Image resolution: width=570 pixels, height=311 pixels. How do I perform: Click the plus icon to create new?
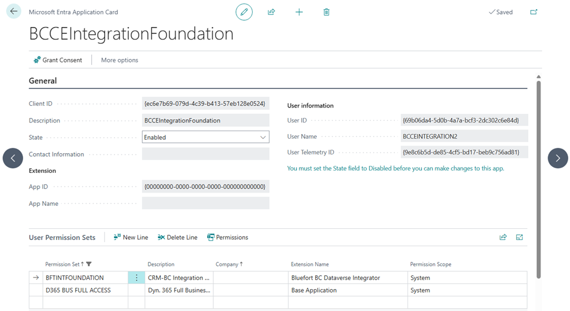299,12
